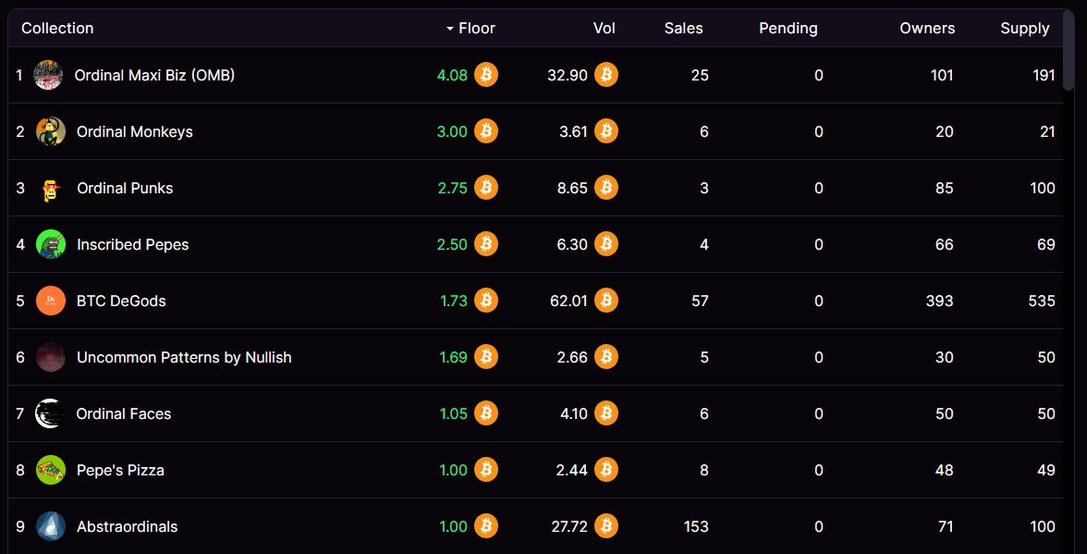Sort table by Sales column header
The height and width of the screenshot is (554, 1087).
(684, 29)
